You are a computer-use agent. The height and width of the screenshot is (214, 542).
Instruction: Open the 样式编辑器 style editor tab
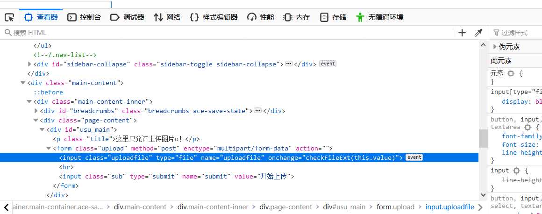214,17
